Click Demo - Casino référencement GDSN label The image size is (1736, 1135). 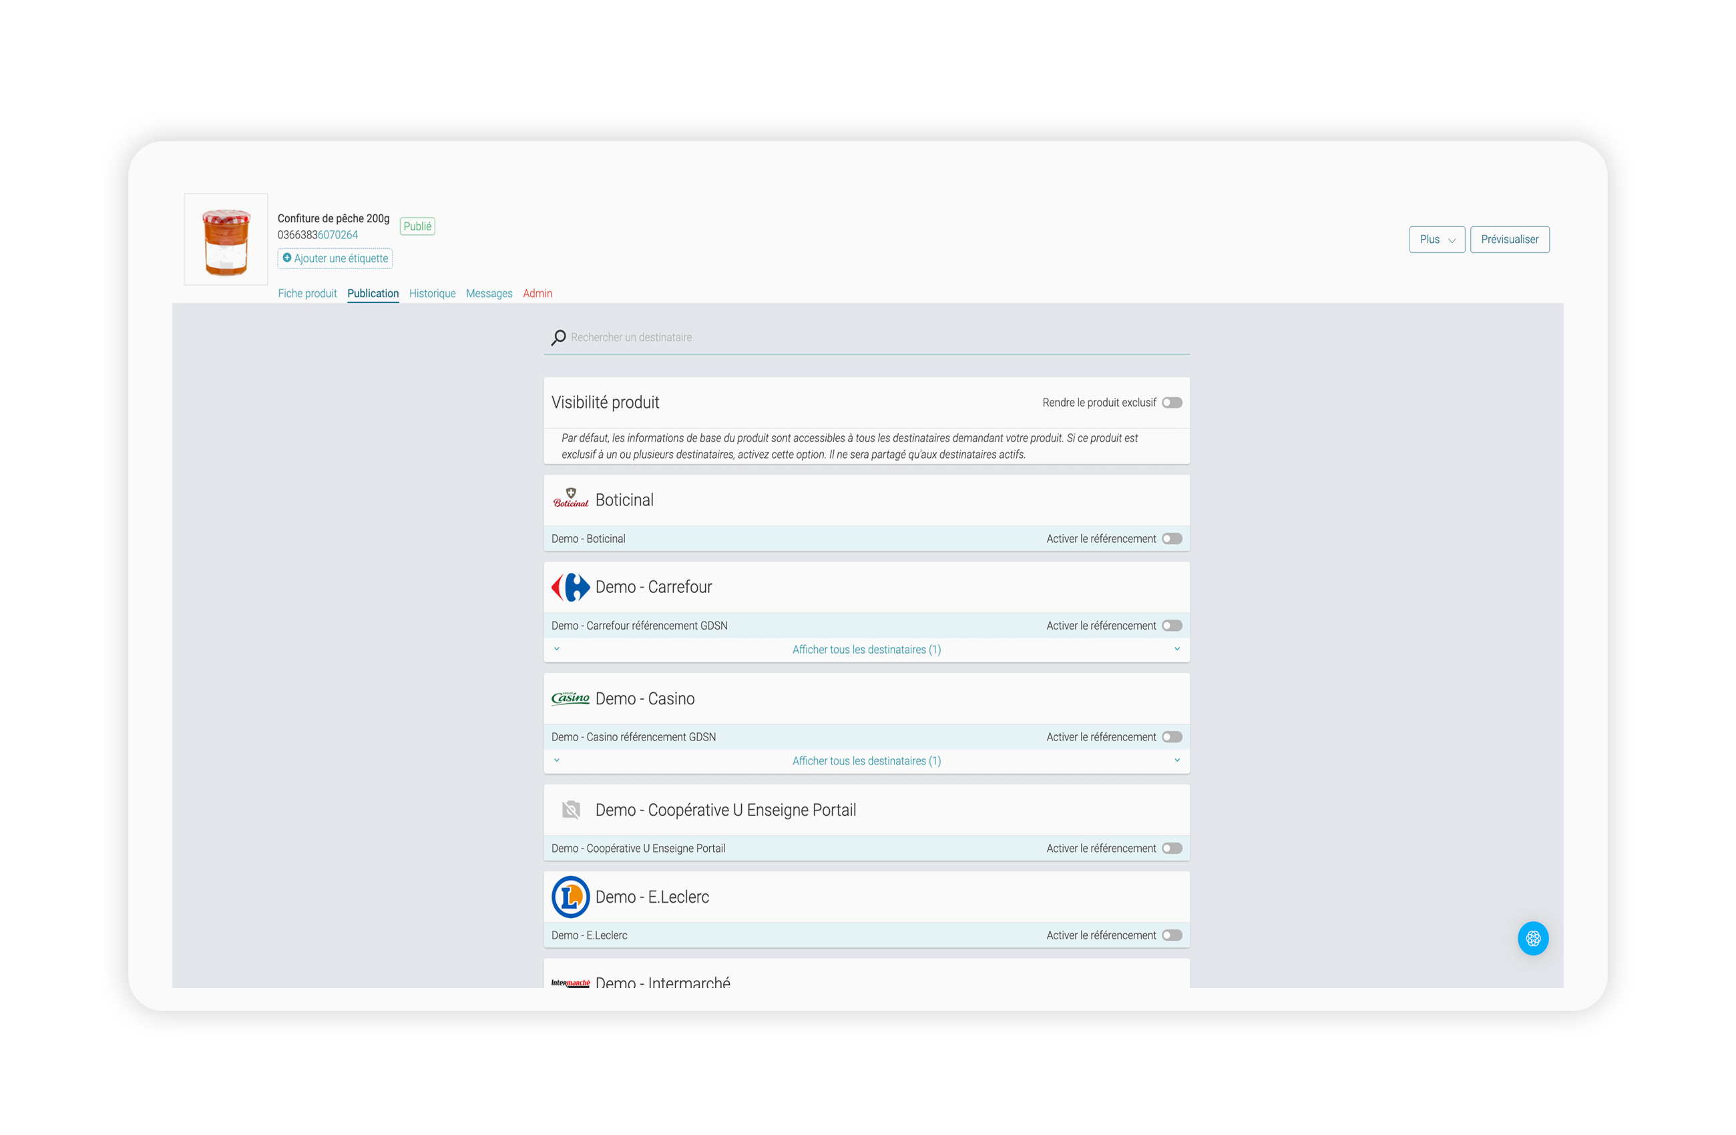pos(633,736)
